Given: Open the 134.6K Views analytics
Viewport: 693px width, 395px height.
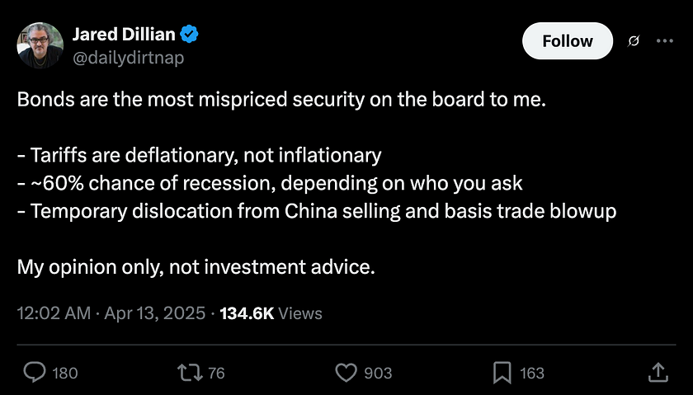Looking at the screenshot, I should pyautogui.click(x=271, y=313).
